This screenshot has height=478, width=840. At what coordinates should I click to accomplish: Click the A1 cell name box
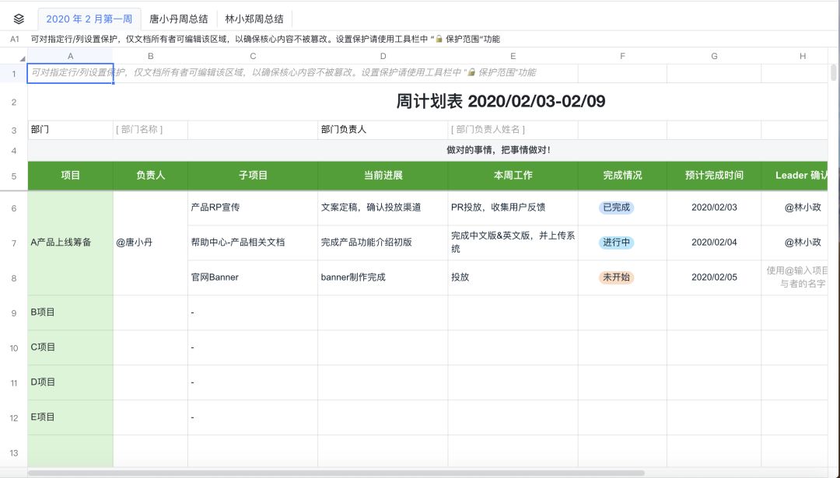[x=14, y=39]
